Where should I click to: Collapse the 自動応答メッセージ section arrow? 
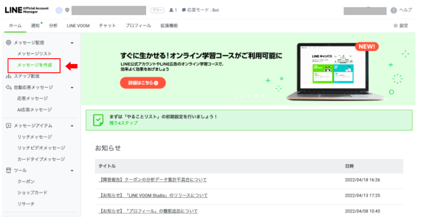click(x=72, y=88)
